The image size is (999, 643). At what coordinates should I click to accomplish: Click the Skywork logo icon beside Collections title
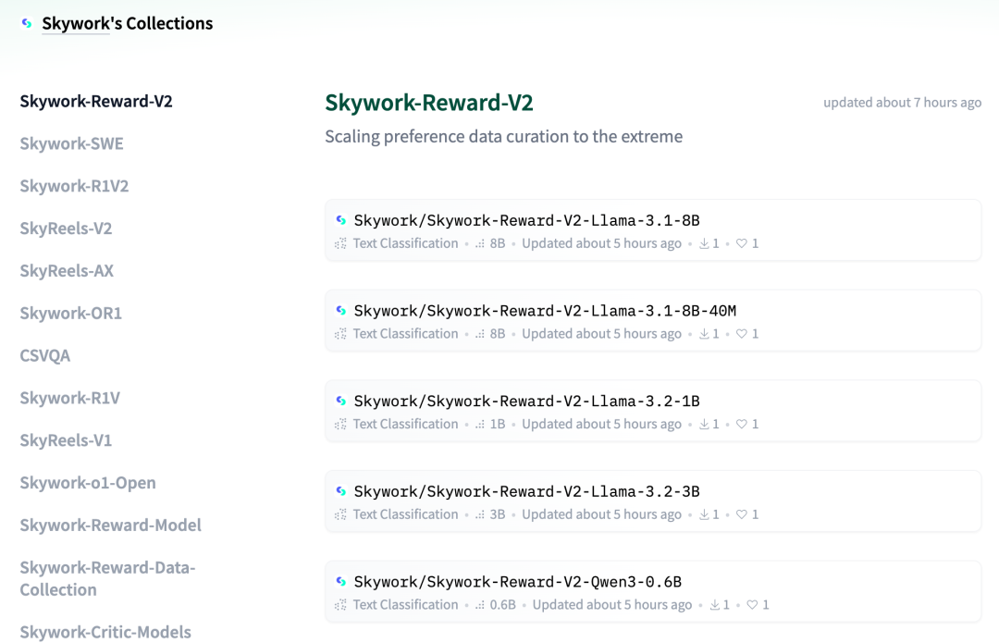click(x=27, y=23)
